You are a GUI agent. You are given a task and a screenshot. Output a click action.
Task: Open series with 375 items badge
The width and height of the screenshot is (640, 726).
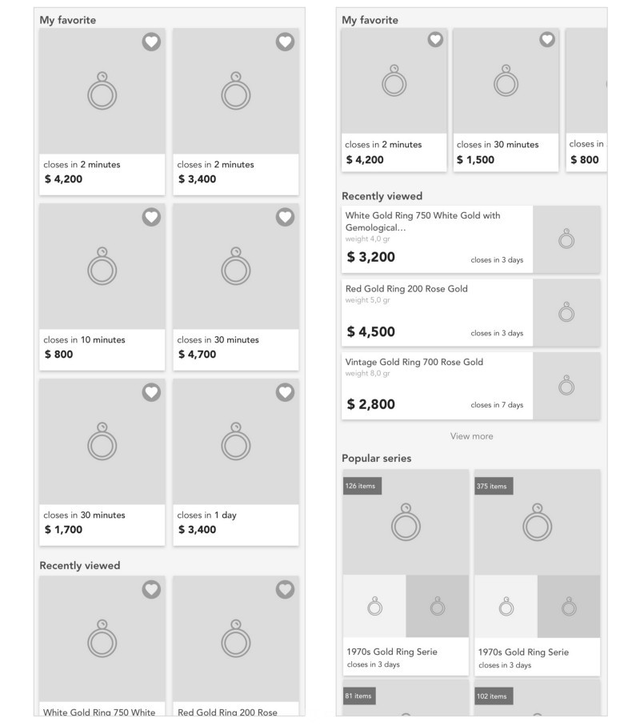(538, 572)
